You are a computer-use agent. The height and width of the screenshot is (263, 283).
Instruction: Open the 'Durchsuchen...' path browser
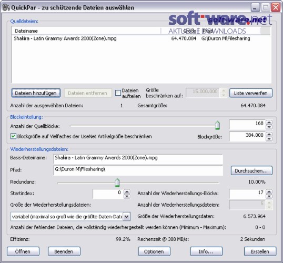click(x=251, y=170)
